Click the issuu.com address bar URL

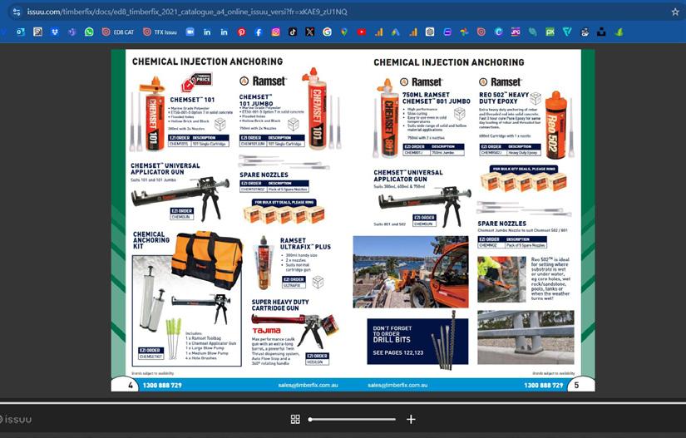coord(187,12)
